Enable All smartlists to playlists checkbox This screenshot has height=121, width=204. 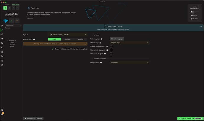coord(111,50)
